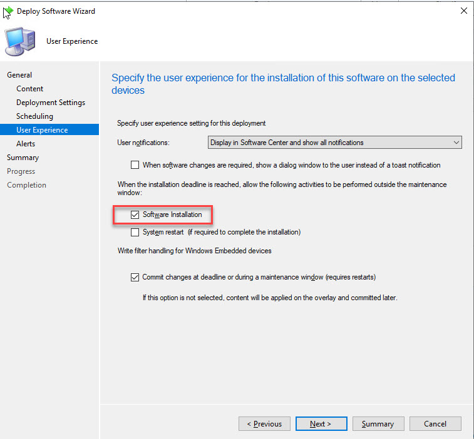Click the Progress step in sidebar
This screenshot has height=439, width=474.
tap(21, 171)
